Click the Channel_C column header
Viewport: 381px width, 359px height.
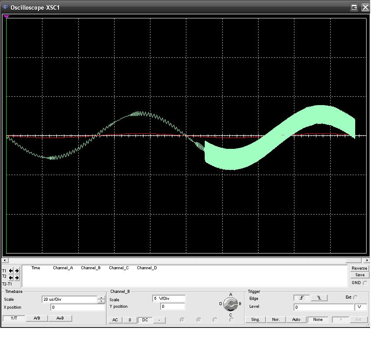click(x=119, y=268)
